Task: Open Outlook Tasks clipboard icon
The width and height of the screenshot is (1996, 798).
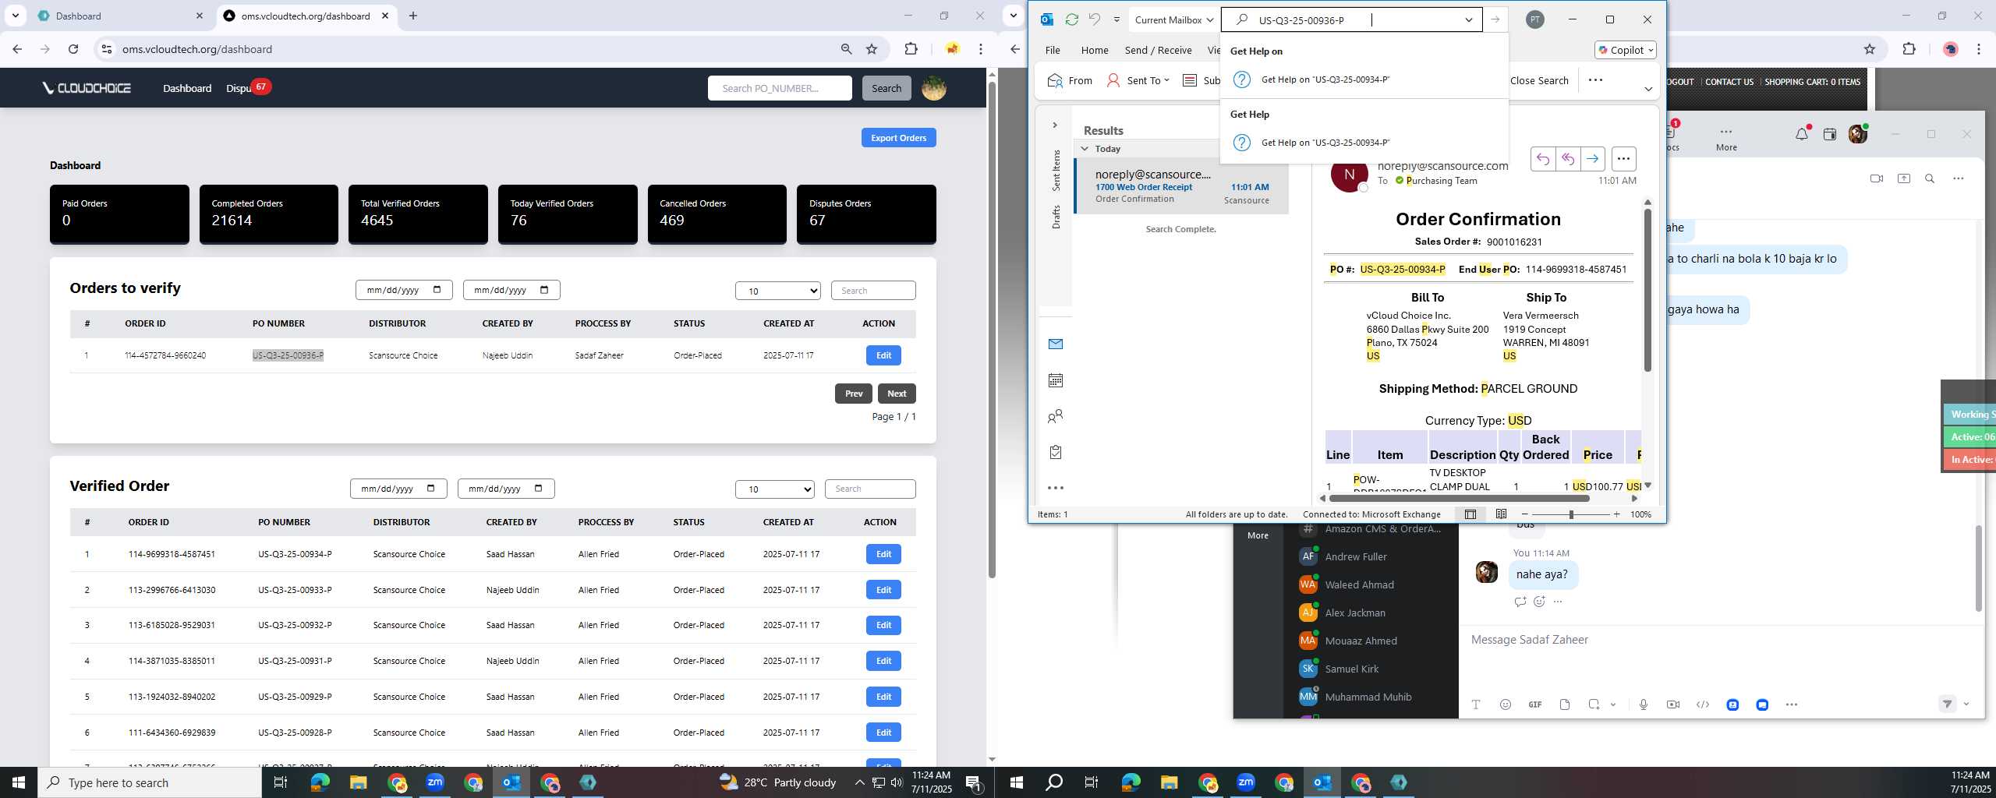Action: (x=1056, y=452)
